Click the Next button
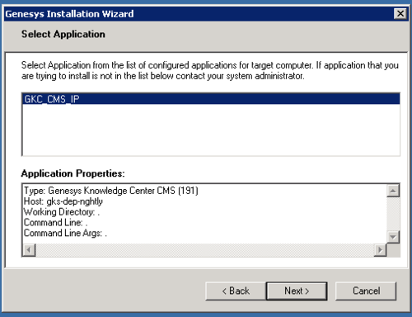 297,291
